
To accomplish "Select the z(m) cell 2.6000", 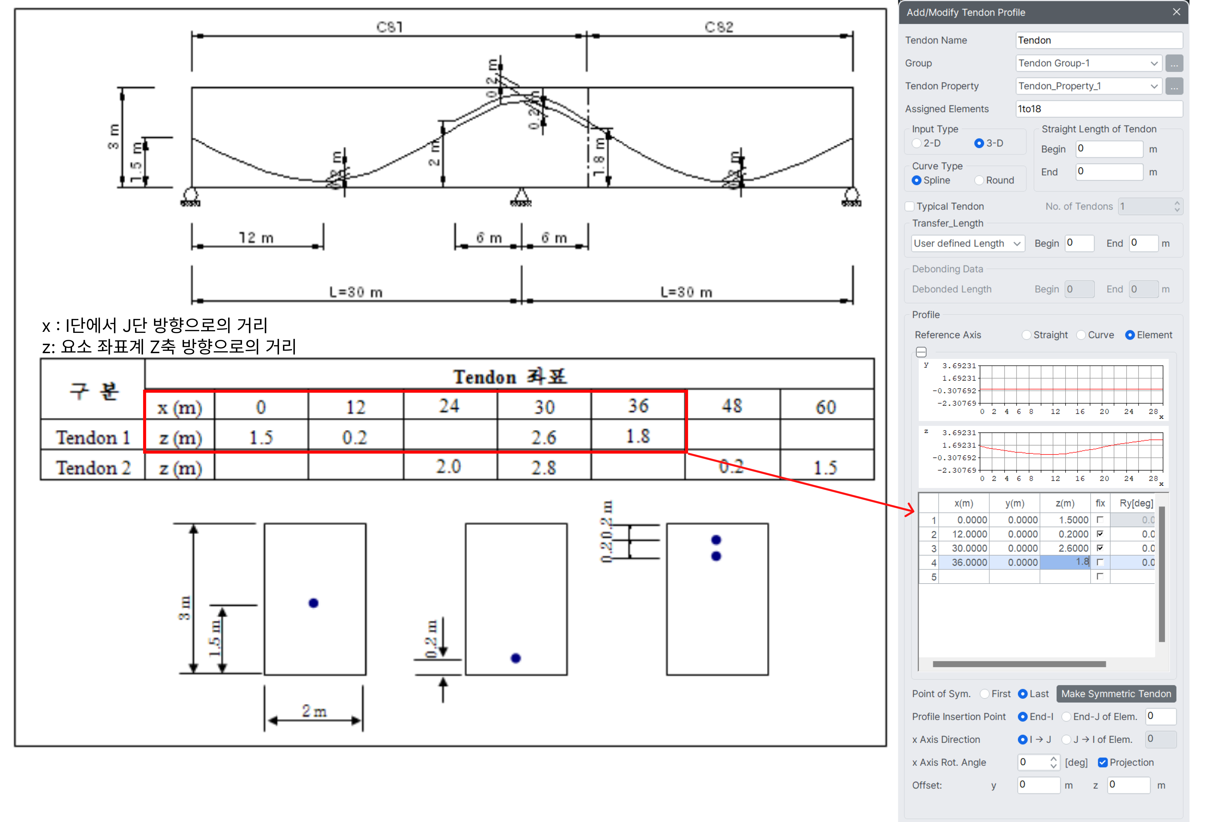I will tap(1065, 548).
